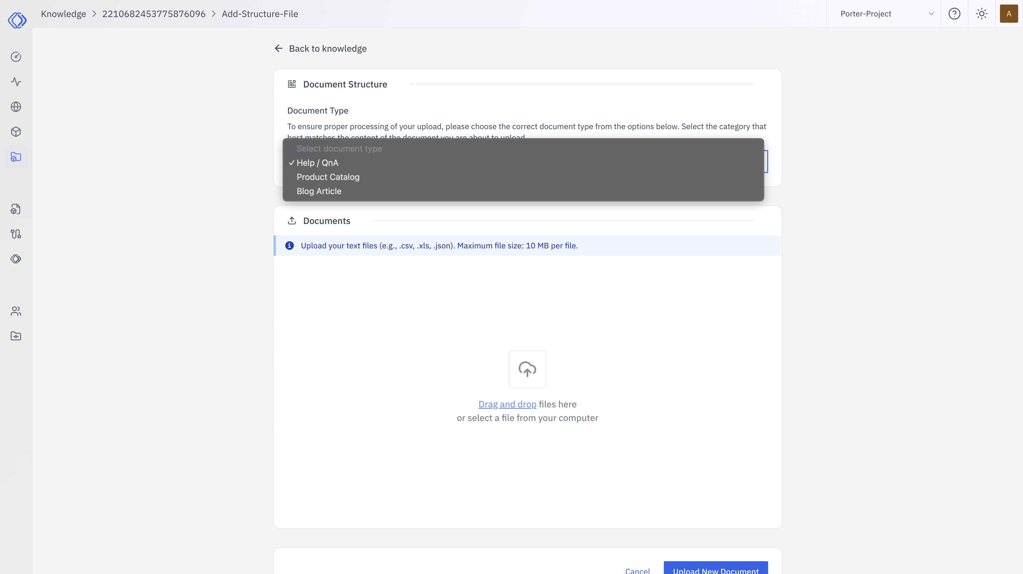Toggle light/dark theme with the sun icon
1023x574 pixels.
(x=982, y=14)
